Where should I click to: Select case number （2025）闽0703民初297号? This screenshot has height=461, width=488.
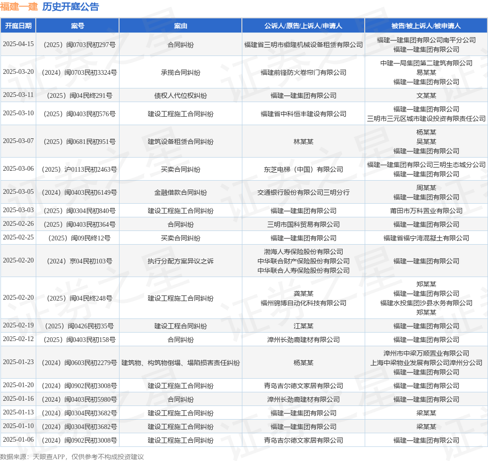(78, 45)
